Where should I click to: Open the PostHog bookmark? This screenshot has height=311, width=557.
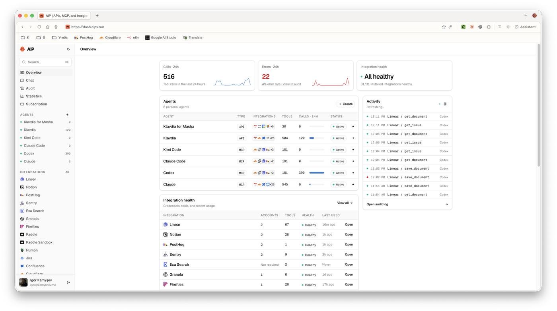click(x=84, y=38)
